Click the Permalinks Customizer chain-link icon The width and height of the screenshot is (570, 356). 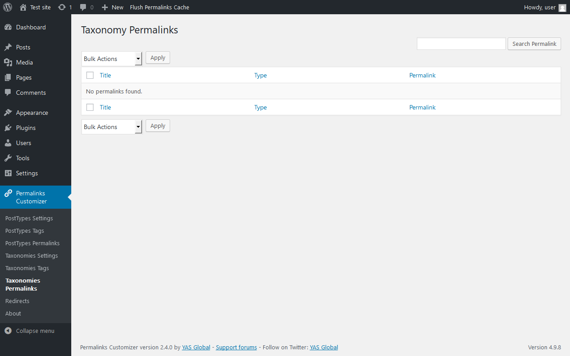(x=8, y=193)
